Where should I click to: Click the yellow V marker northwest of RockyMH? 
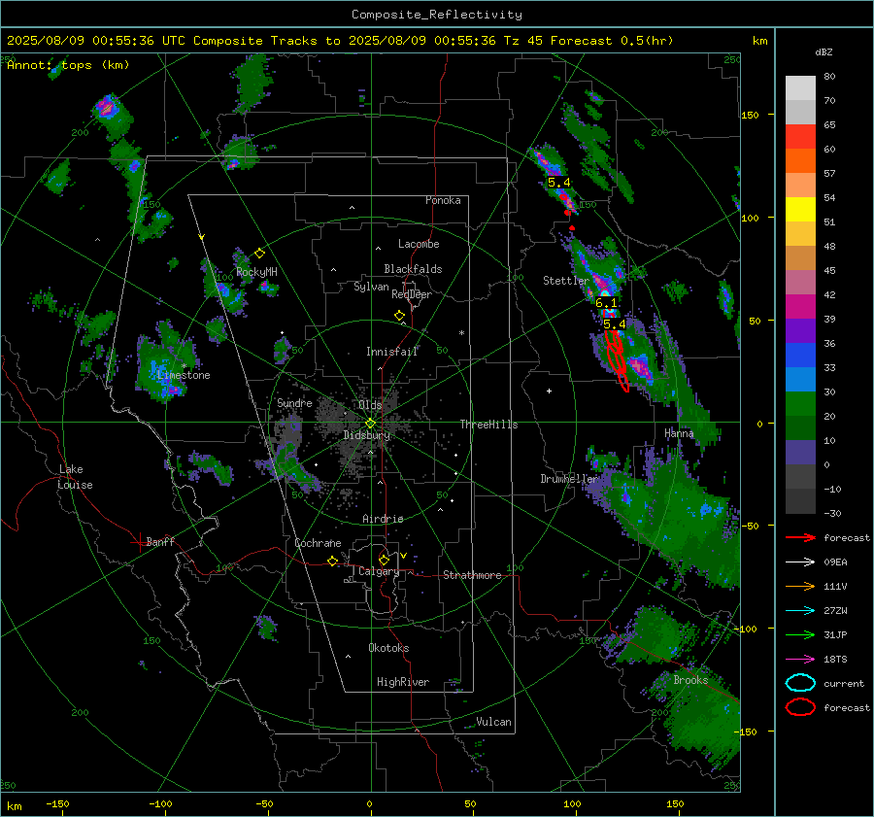click(202, 237)
